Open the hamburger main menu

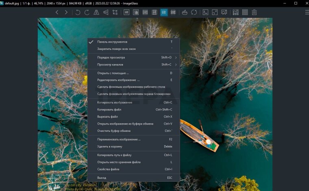pyautogui.click(x=307, y=12)
